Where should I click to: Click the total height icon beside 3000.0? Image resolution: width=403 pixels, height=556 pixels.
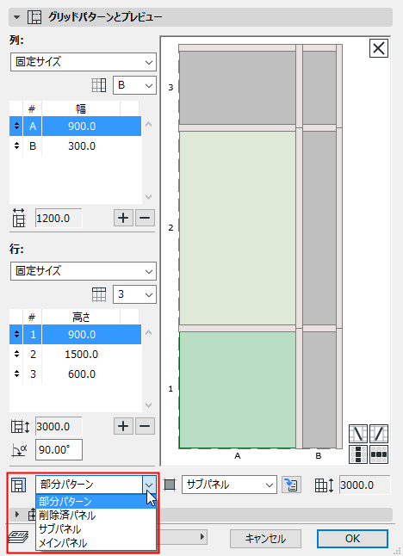coord(20,427)
